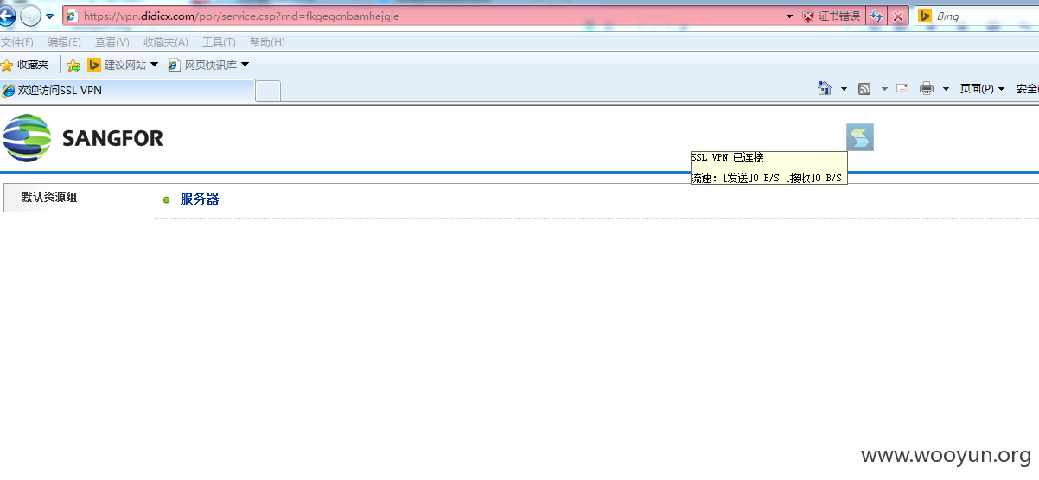This screenshot has width=1039, height=480.
Task: Focus the Bing search box
Action: [x=985, y=16]
